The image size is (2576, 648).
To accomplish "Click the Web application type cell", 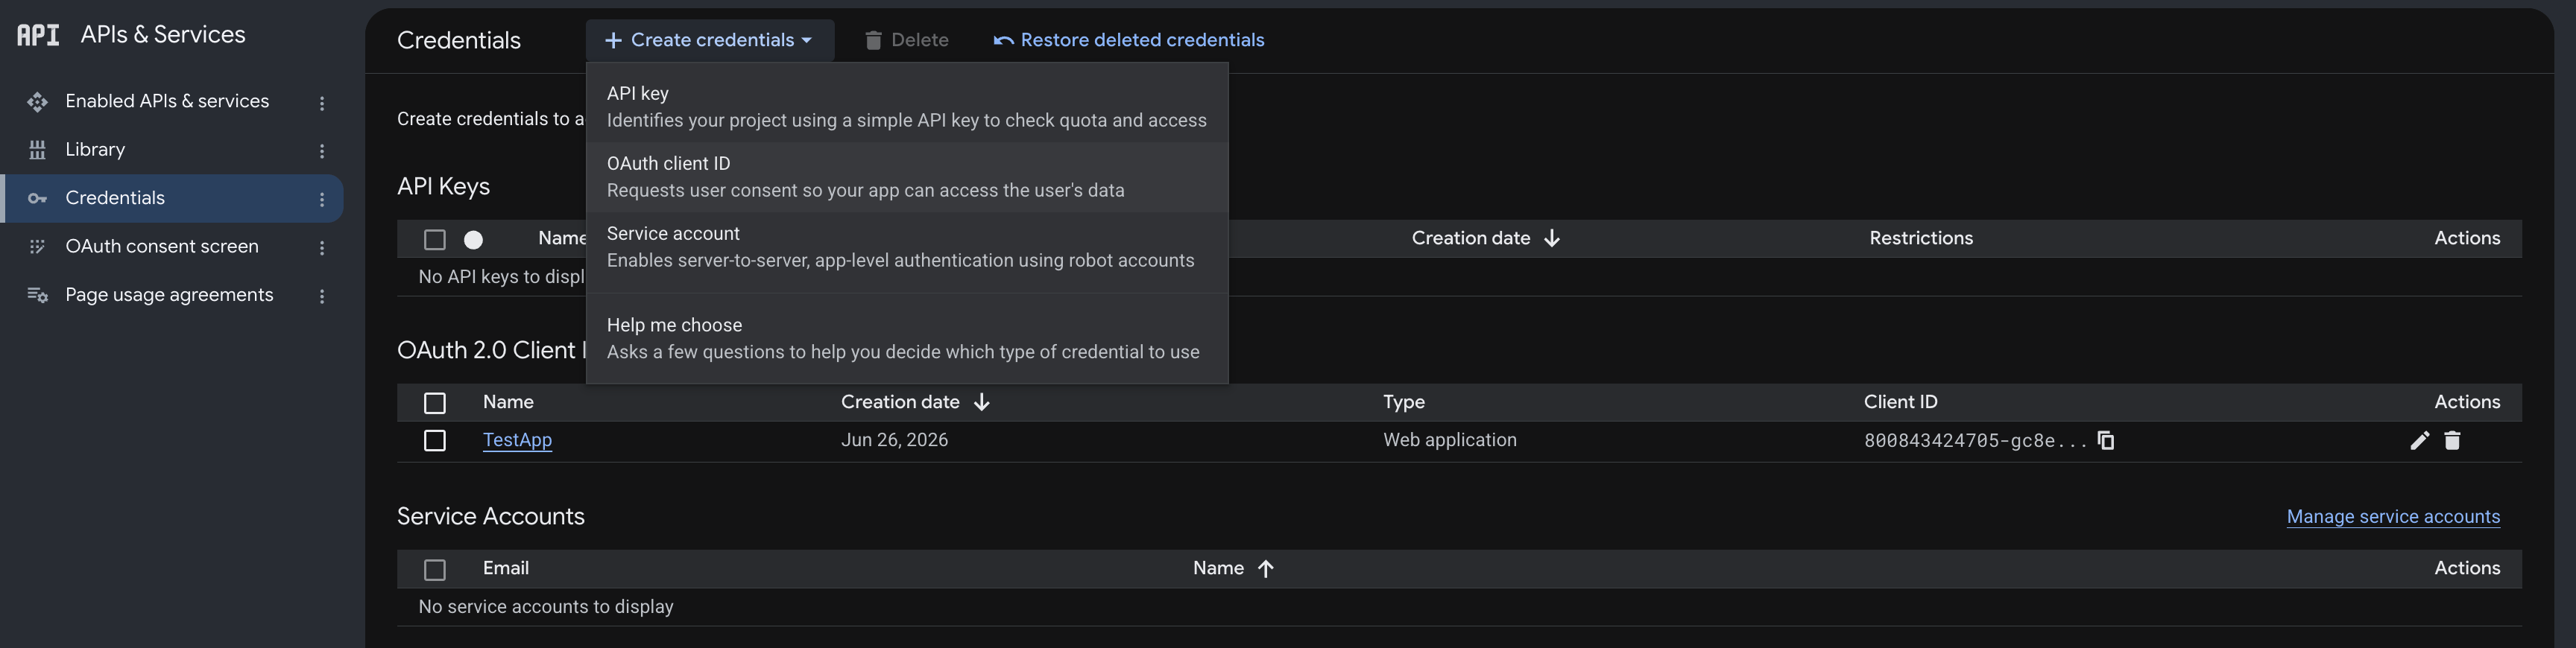I will click(x=1449, y=440).
